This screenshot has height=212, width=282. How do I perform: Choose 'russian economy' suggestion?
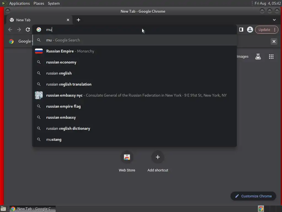pos(134,62)
